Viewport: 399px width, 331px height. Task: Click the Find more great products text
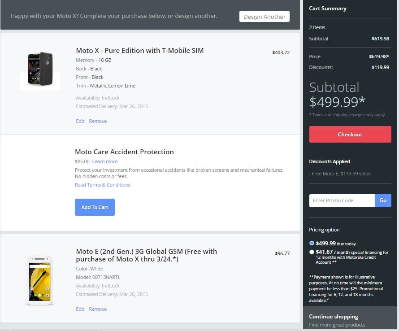(337, 325)
